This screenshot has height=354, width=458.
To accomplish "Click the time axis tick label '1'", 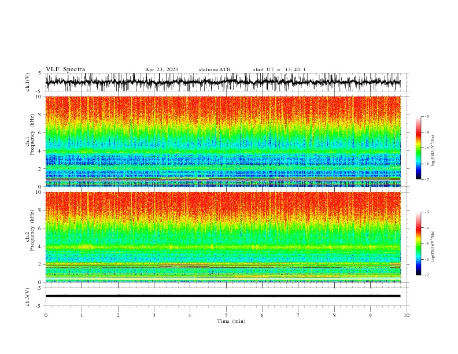I will [82, 315].
